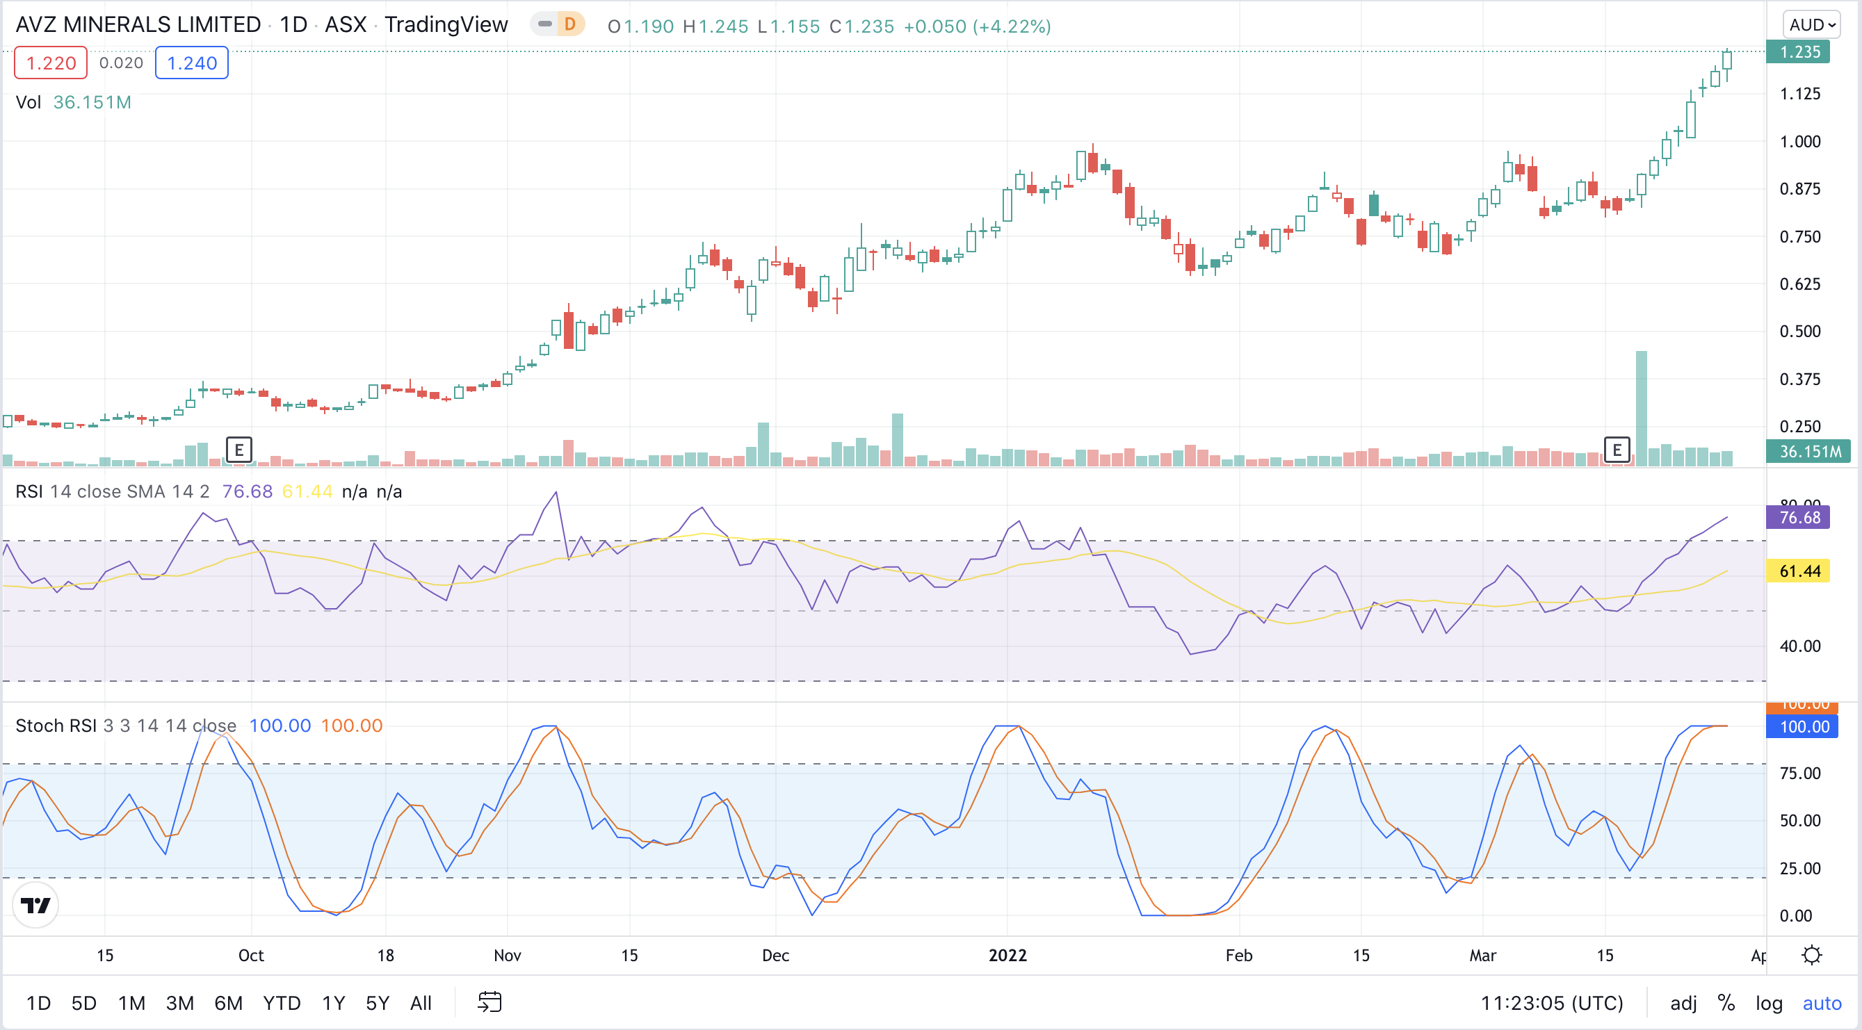This screenshot has height=1030, width=1862.
Task: Click the Vol indicator legend
Action: tap(73, 102)
